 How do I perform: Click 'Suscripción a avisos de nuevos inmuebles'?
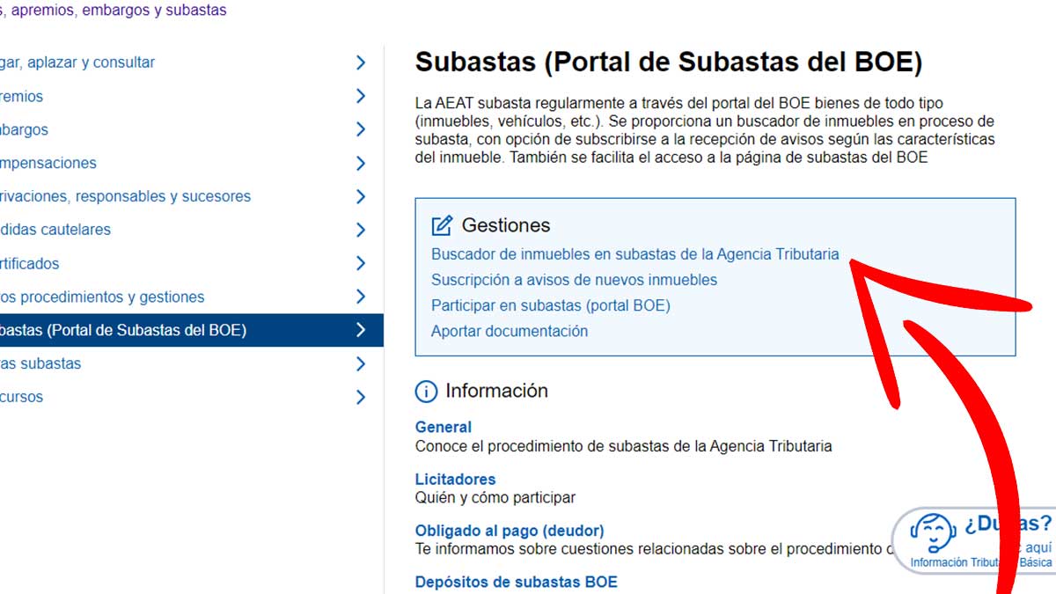point(576,280)
